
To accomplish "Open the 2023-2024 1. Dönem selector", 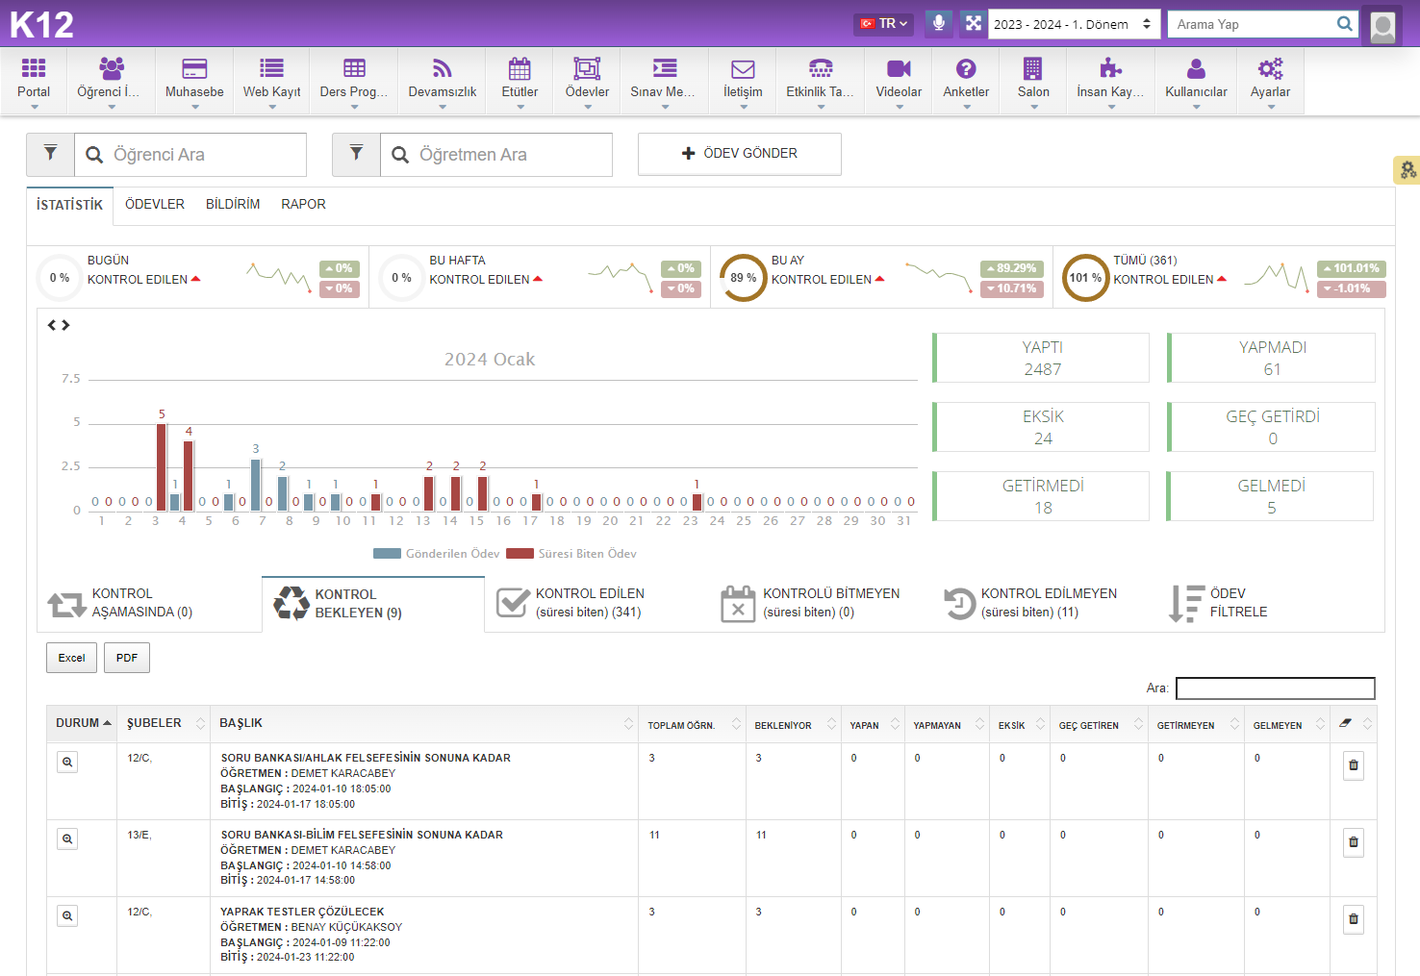I will [x=1073, y=24].
